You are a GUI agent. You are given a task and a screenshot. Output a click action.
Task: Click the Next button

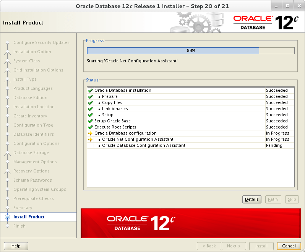tap(234, 246)
